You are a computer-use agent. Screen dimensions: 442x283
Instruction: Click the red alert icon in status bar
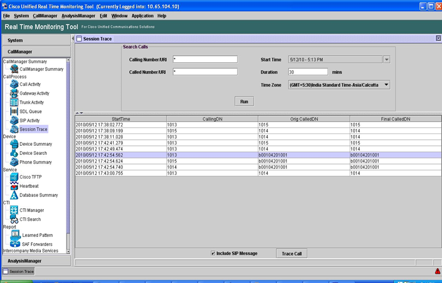(438, 271)
